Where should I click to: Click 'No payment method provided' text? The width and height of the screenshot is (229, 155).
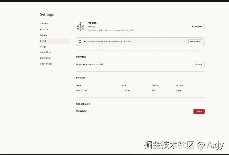coord(90,64)
